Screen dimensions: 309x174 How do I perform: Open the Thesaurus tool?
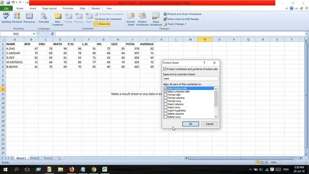(29, 18)
